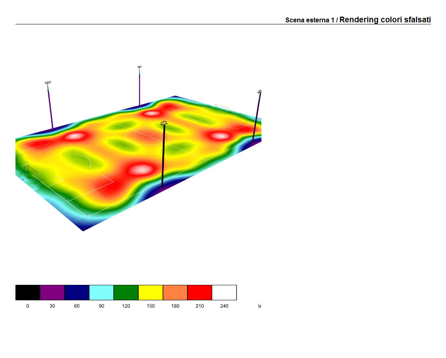Screen dimensions: 446x358
Task: Click the black color swatch in legend
Action: pyautogui.click(x=28, y=292)
